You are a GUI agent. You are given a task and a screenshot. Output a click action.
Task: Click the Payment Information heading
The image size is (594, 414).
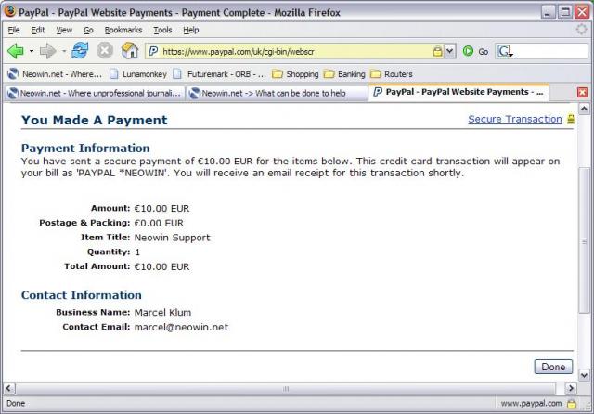(85, 149)
